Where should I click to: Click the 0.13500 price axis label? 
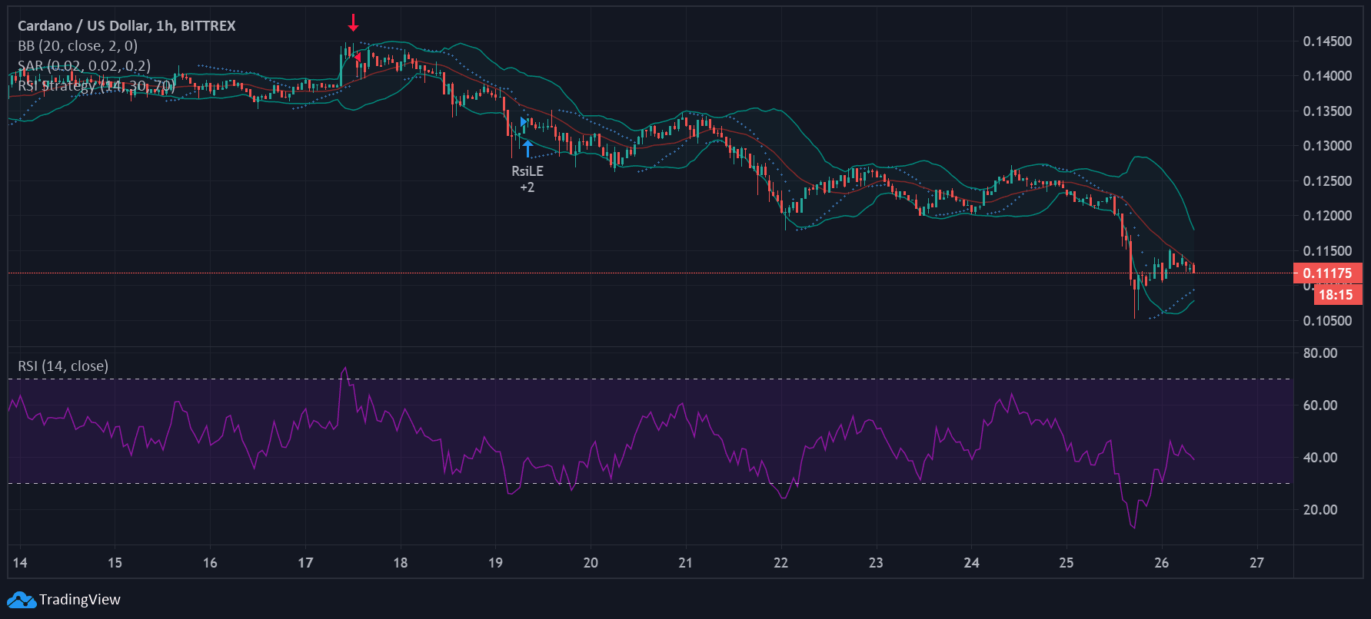click(1327, 111)
